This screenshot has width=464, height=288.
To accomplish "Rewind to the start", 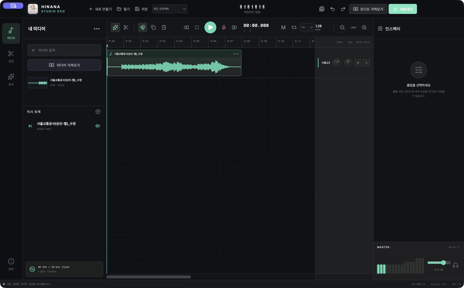I will [x=186, y=27].
